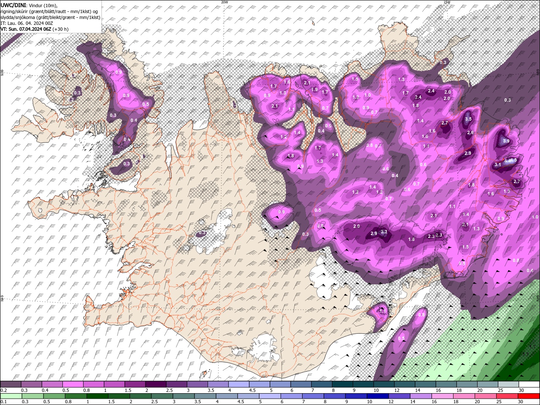Click the 3.2 precipitation value on the map
540x405 pixels.
(384, 232)
